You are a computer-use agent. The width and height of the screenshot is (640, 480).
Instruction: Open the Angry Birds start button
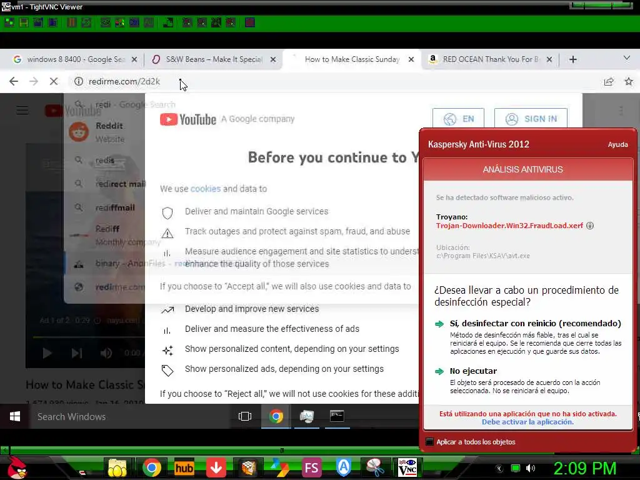click(16, 467)
